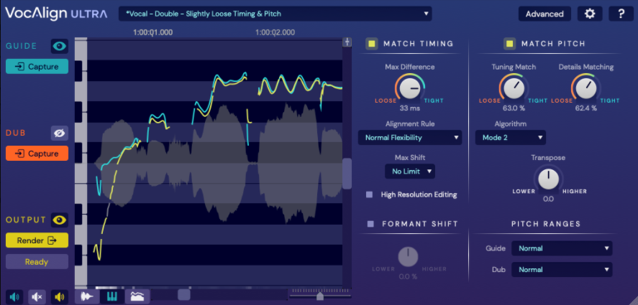Click the muted speaker icon
The width and height of the screenshot is (638, 305).
[x=37, y=297]
